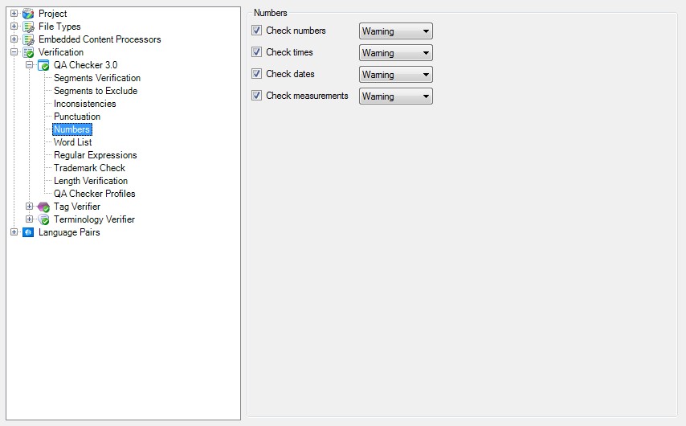
Task: Uncheck the Check numbers checkbox
Action: click(257, 31)
